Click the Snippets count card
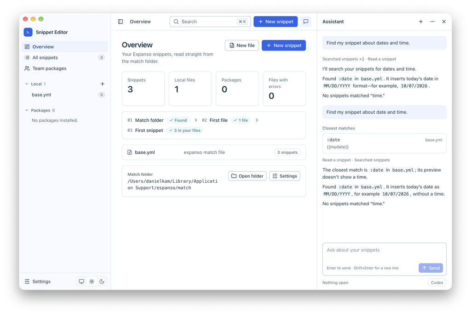 (144, 89)
